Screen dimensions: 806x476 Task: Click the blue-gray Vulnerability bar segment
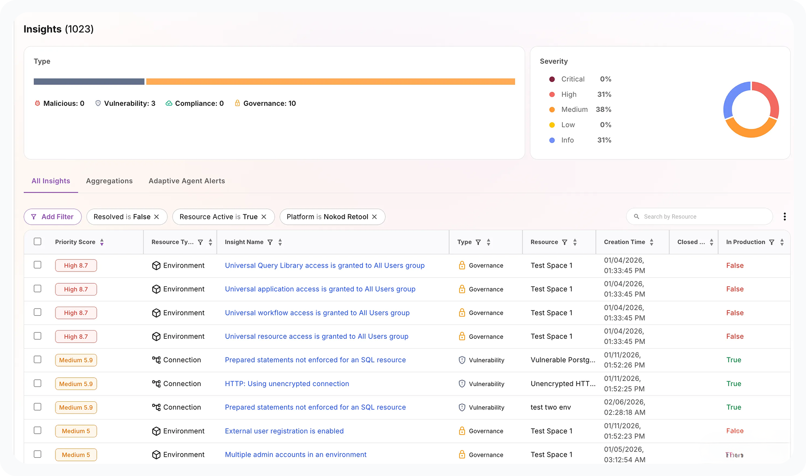[x=89, y=81]
